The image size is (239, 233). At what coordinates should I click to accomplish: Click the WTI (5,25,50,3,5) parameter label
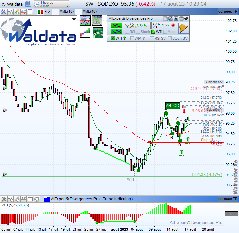coord(15,205)
